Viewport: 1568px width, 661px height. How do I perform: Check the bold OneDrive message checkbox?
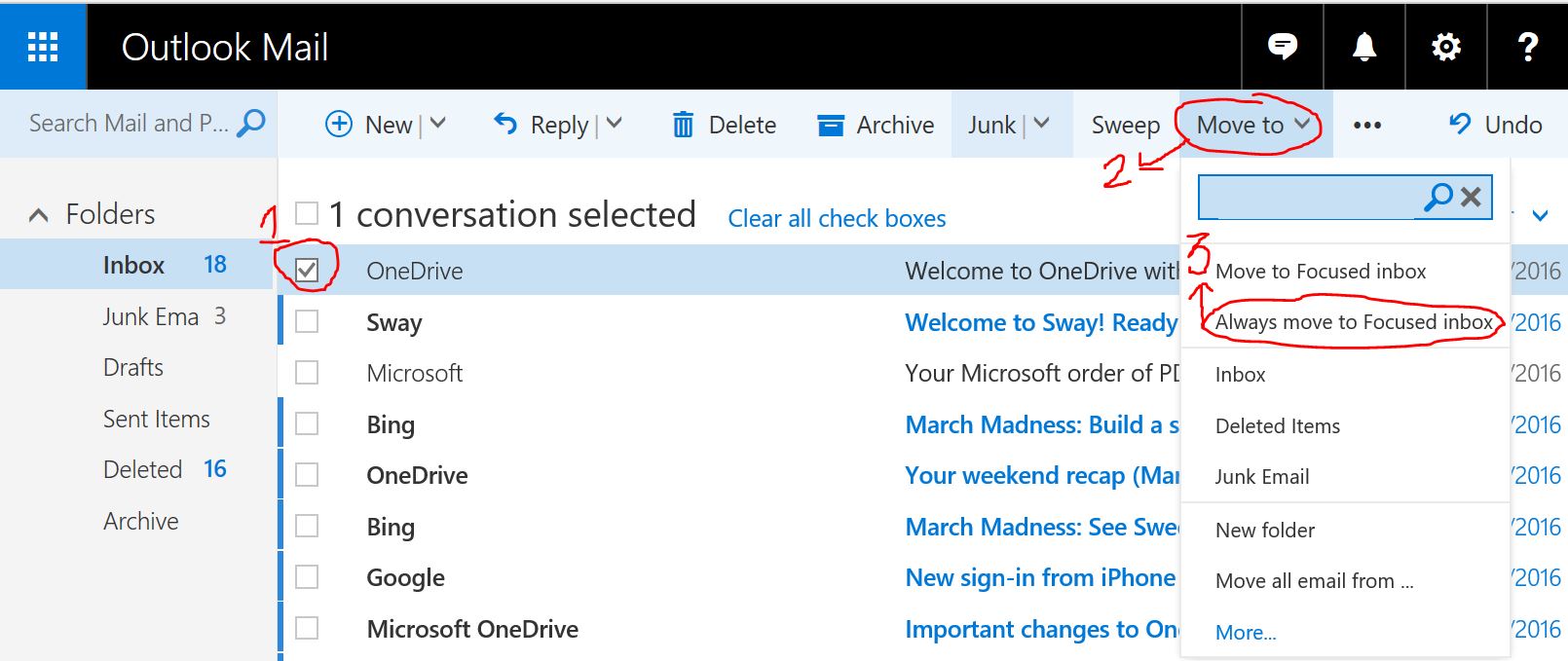click(x=307, y=474)
